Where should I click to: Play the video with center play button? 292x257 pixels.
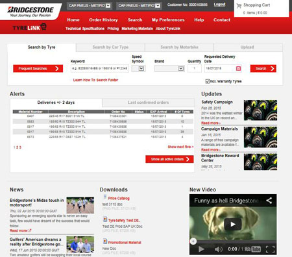click(x=233, y=224)
